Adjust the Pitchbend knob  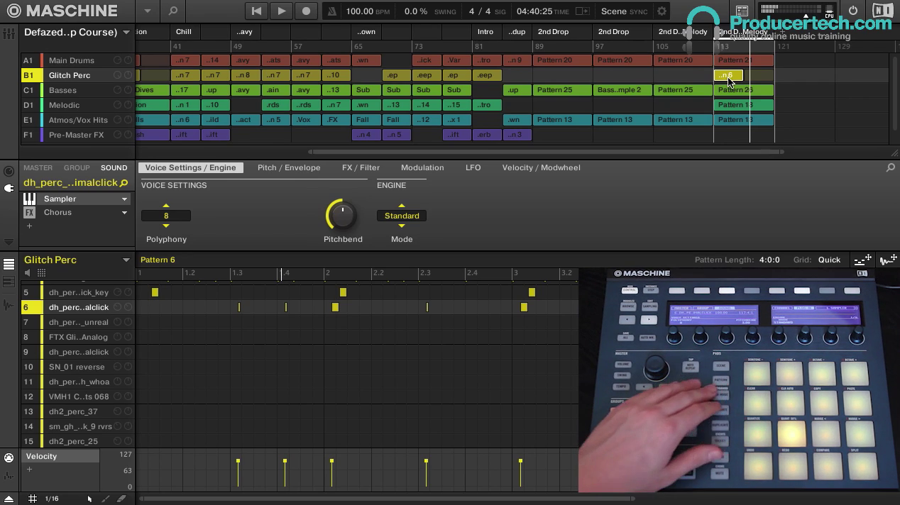341,215
